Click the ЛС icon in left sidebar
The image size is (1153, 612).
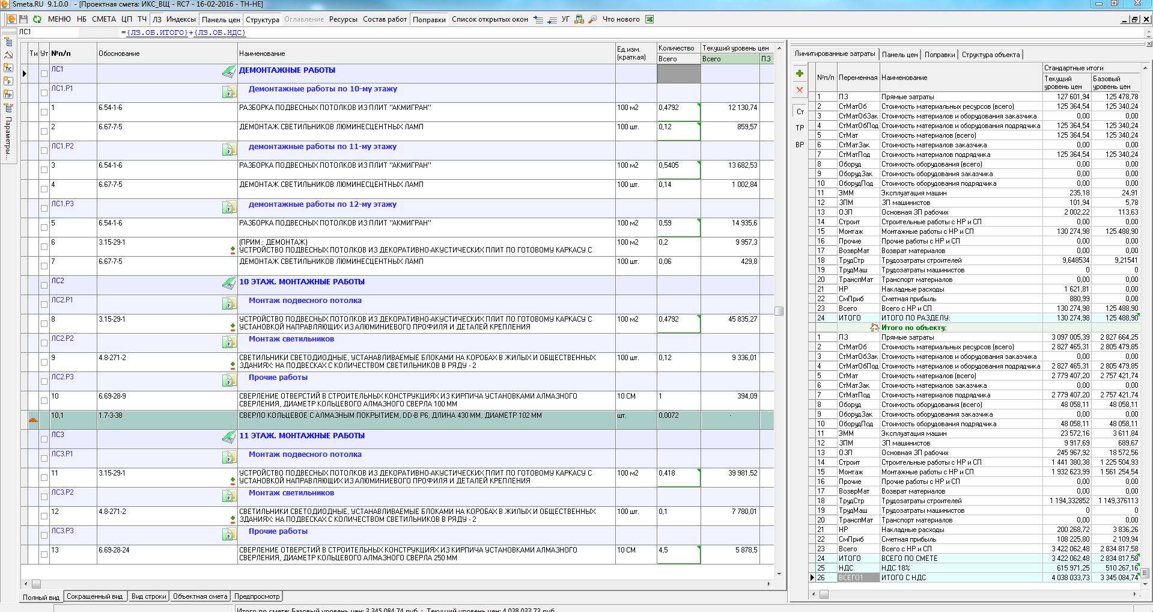[x=8, y=68]
